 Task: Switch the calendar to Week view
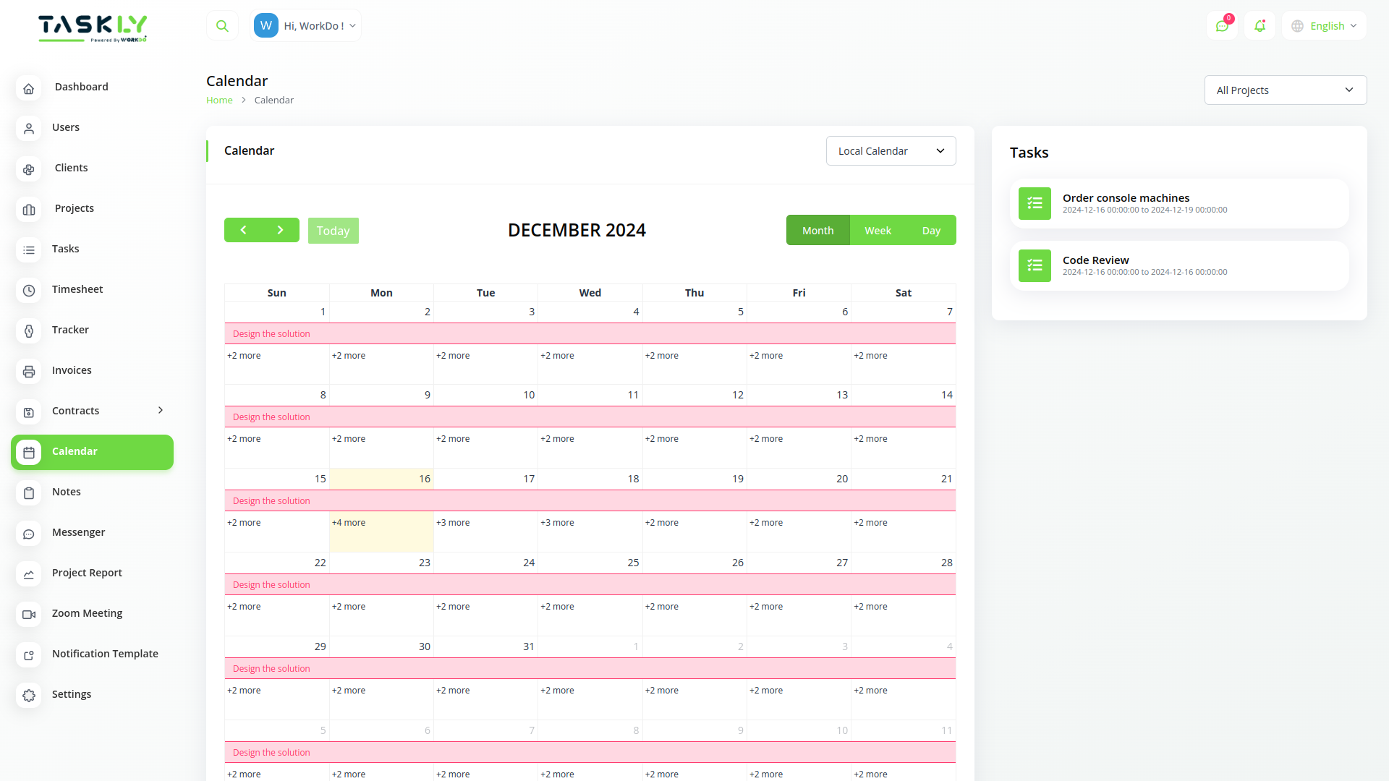point(878,230)
